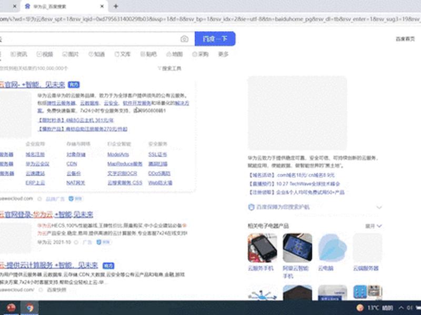421x315 pixels.
Task: Click the camera image-search icon in search box
Action: tap(184, 39)
